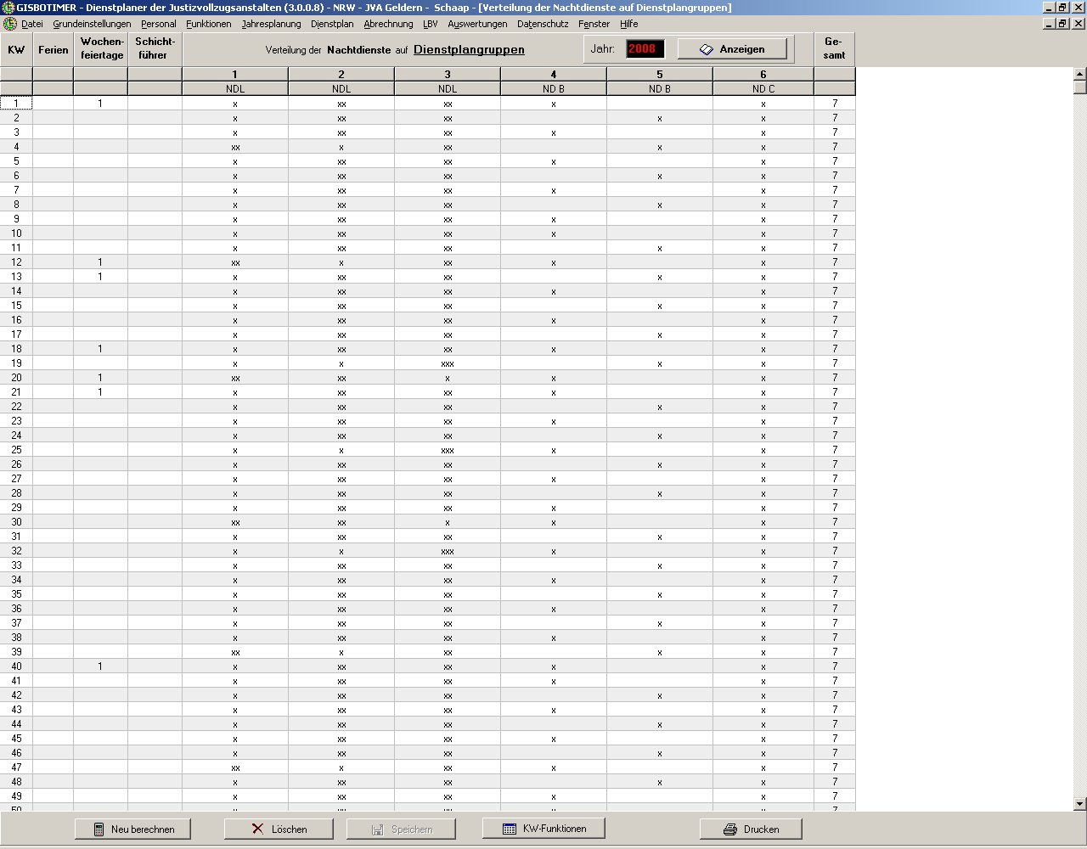This screenshot has height=849, width=1087.
Task: Open the Datei menu
Action: click(31, 24)
